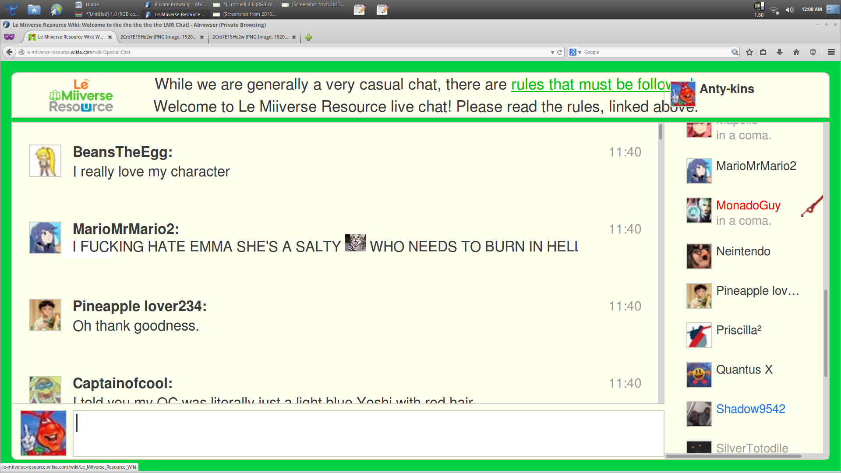Click the Wi-Fi network icon in system tray

point(774,10)
